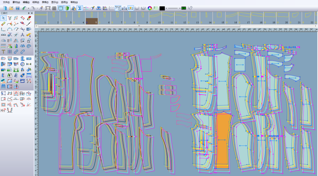Open the color wheel icon

149,8
